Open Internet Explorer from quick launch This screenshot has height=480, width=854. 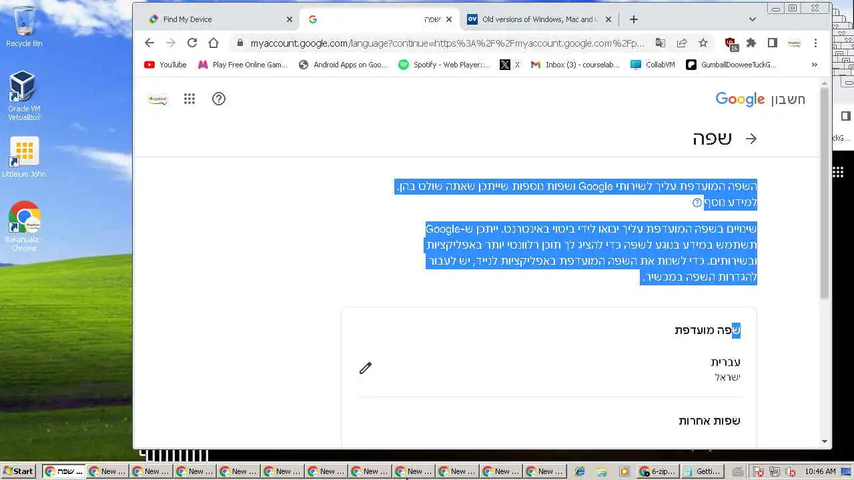point(580,471)
